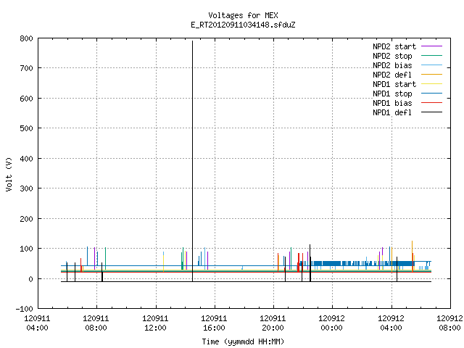Select the NPD2 bias legend label
464x348 pixels.
392,65
